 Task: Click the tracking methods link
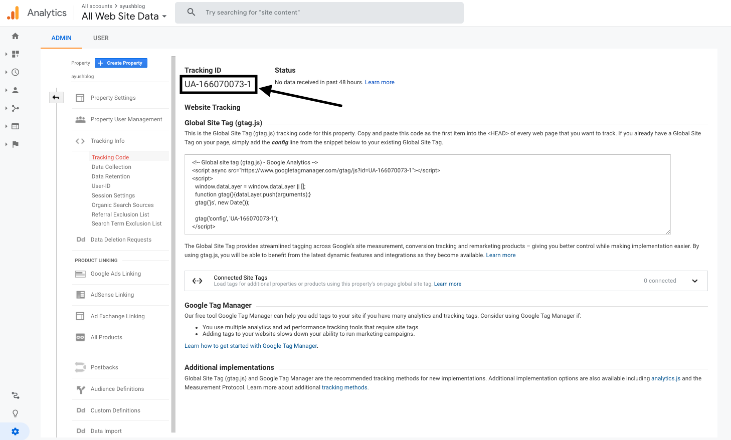click(344, 387)
